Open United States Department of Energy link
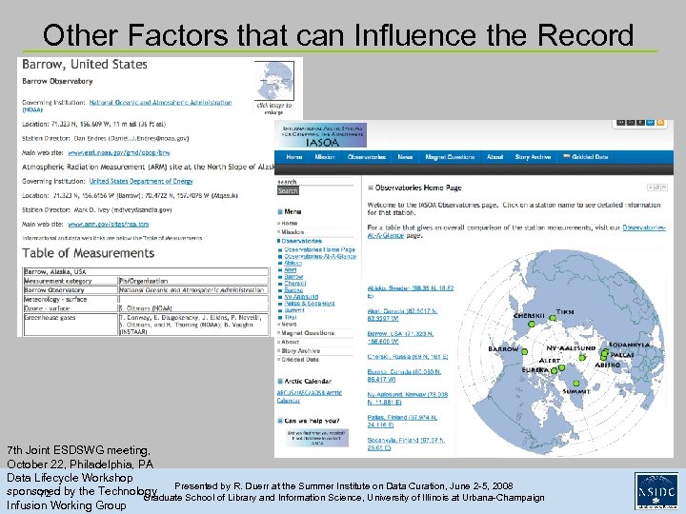686x514 pixels. [141, 181]
